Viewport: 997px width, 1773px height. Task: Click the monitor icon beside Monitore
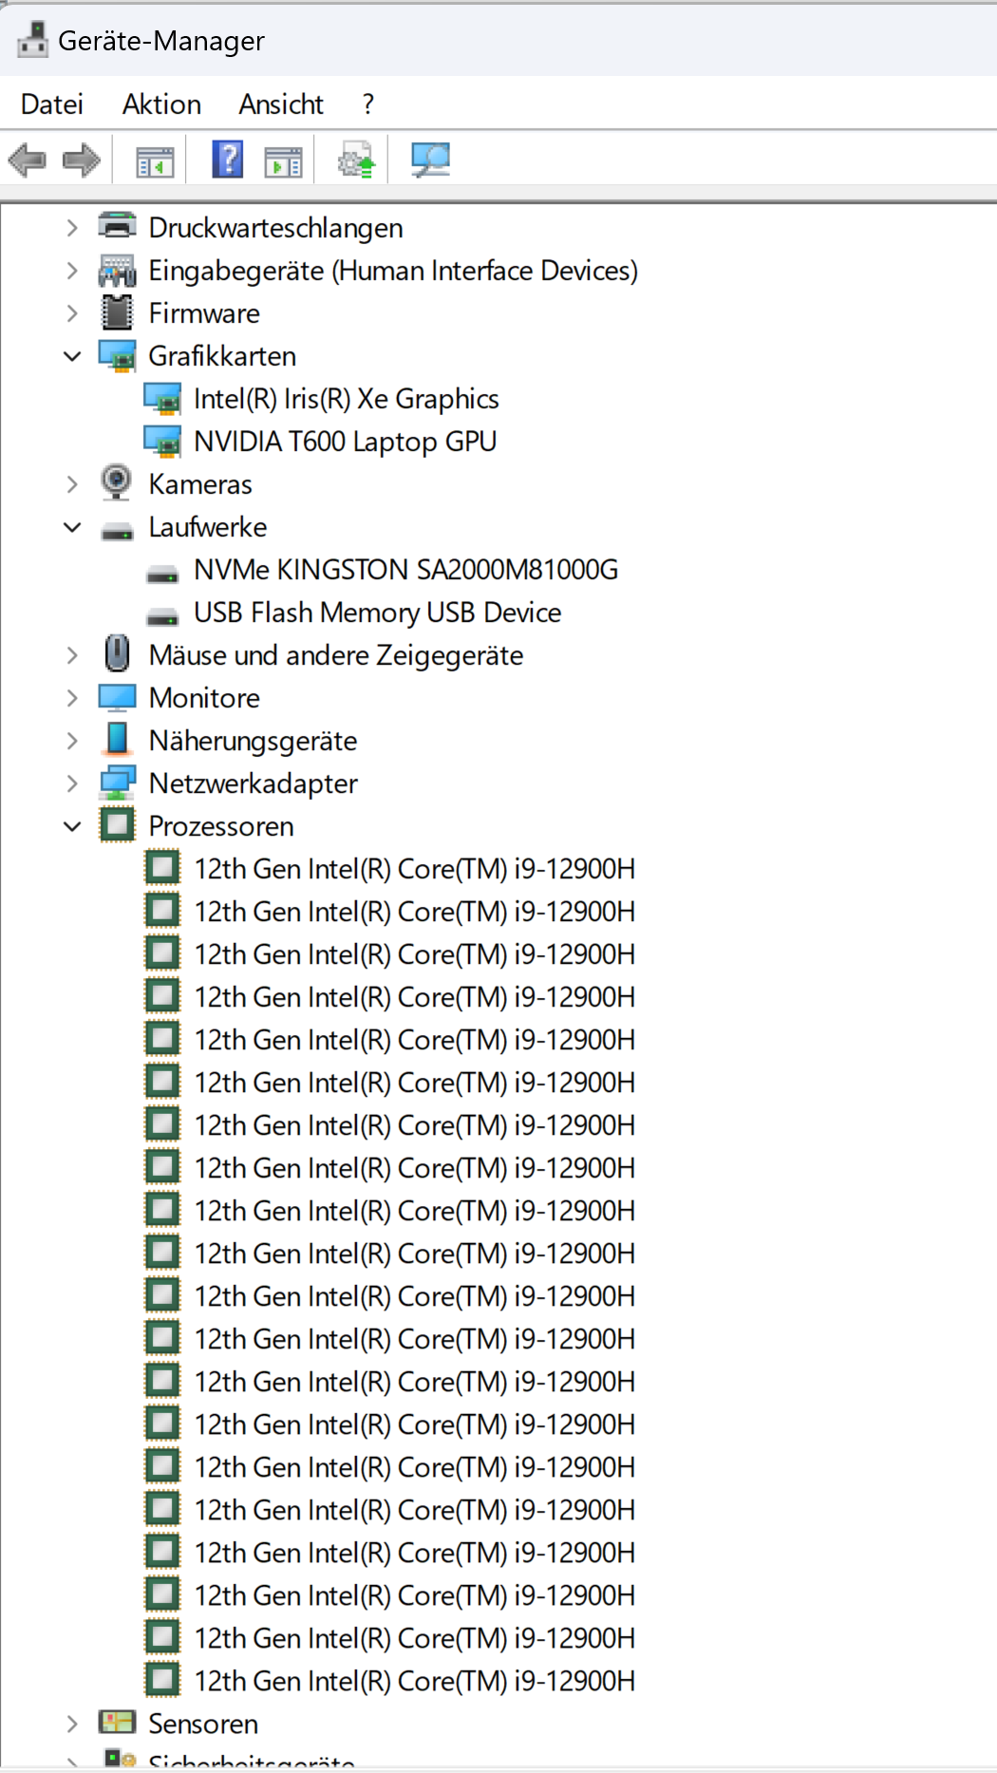[118, 698]
